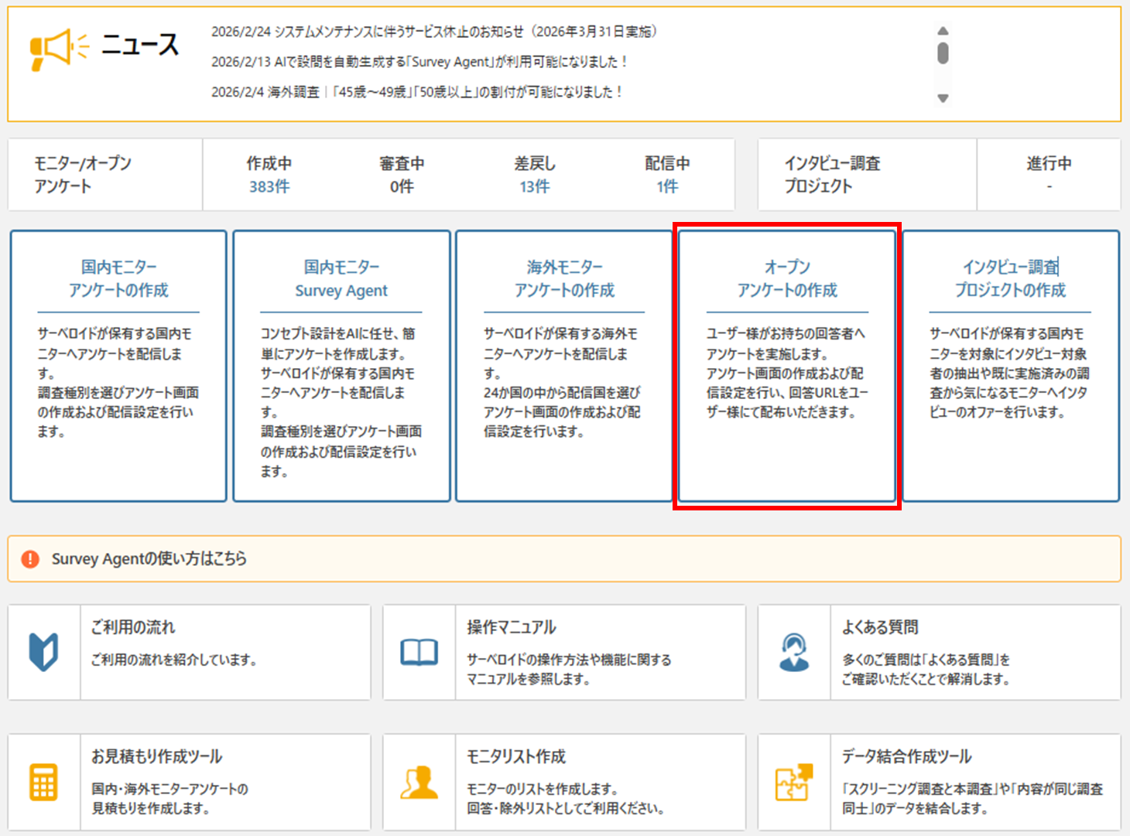Click the news scrollbar thumb
1130x836 pixels.
point(942,53)
